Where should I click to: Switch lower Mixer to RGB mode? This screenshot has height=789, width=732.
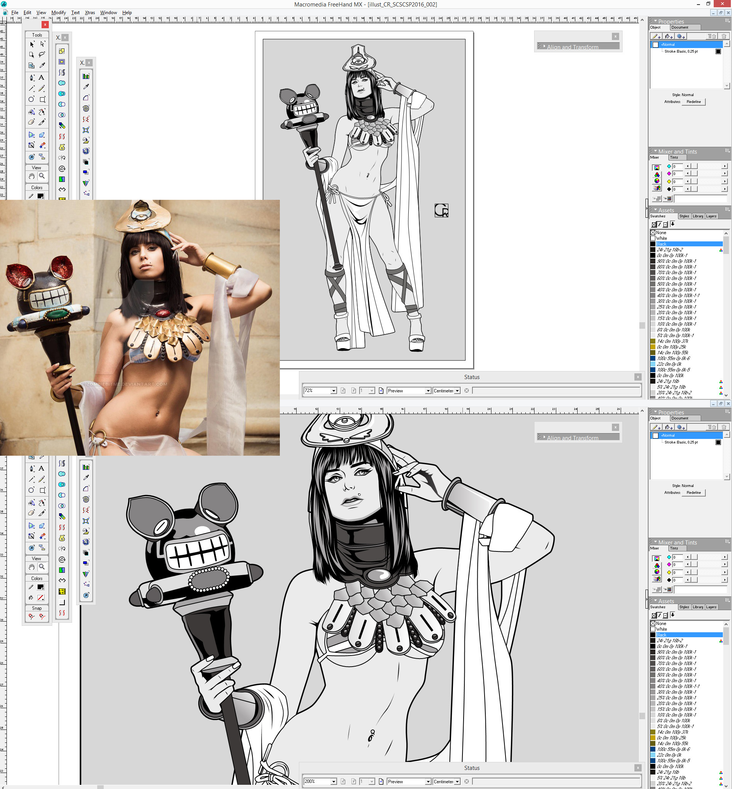pyautogui.click(x=657, y=566)
